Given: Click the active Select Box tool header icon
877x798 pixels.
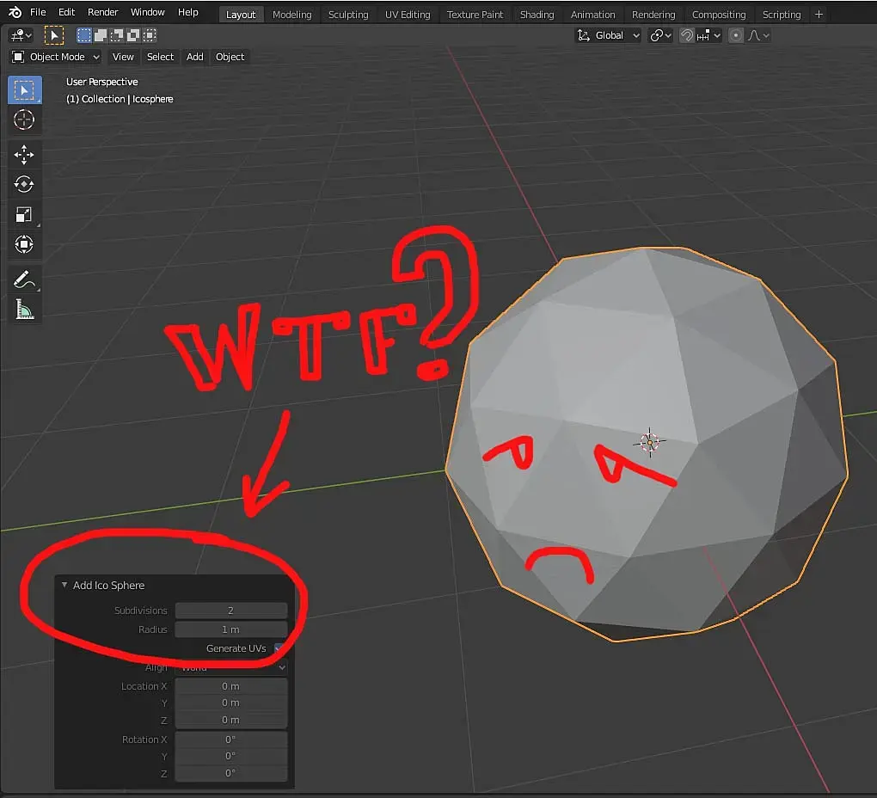Looking at the screenshot, I should tap(53, 35).
